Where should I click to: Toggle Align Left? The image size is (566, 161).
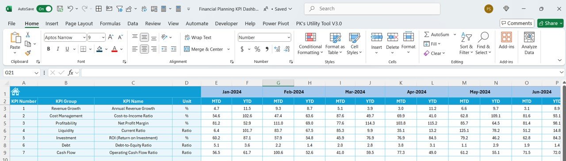pos(135,49)
